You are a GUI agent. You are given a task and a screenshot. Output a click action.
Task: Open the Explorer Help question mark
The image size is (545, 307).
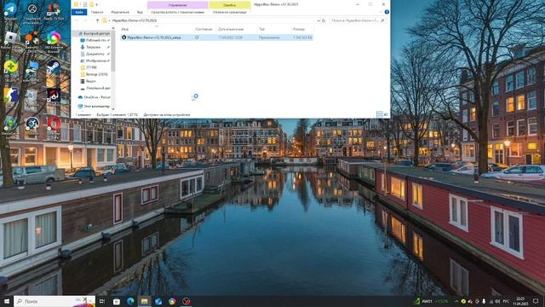pos(387,12)
